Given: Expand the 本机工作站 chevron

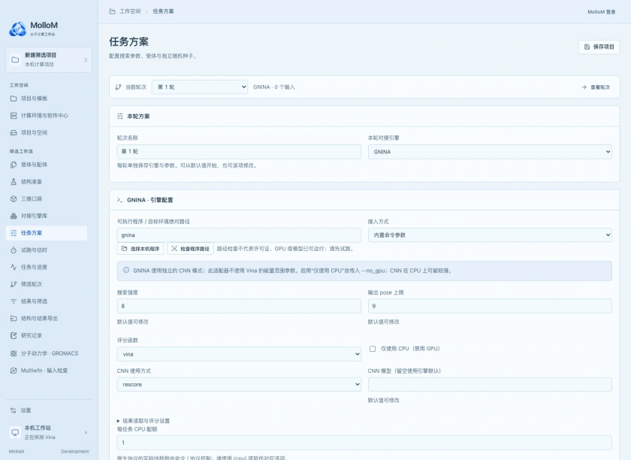Looking at the screenshot, I should [x=86, y=433].
